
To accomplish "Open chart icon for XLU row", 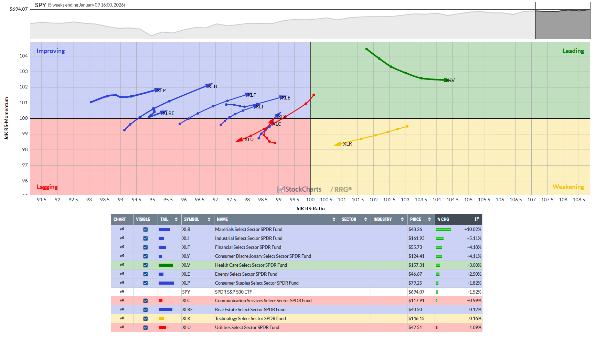I will (x=122, y=327).
